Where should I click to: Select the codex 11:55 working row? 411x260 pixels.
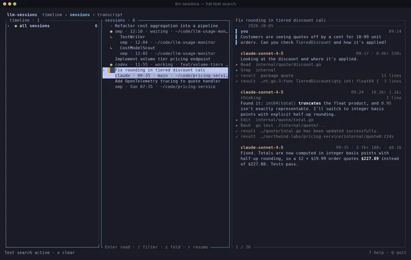coord(166,64)
